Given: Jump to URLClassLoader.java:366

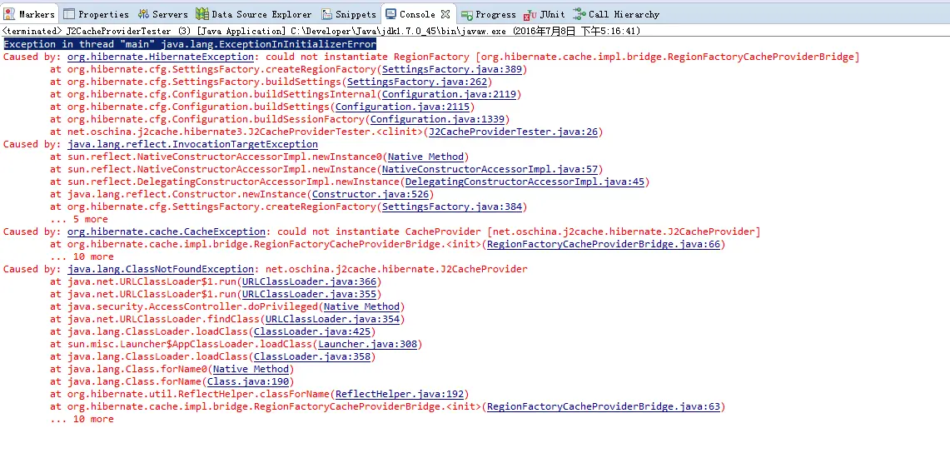Looking at the screenshot, I should click(x=310, y=281).
